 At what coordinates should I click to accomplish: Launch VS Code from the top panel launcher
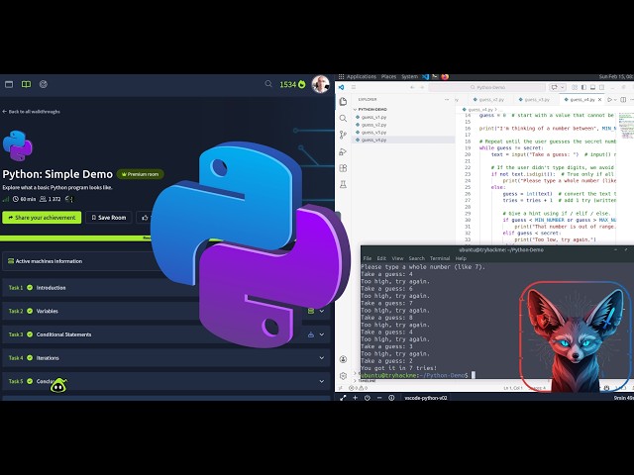(425, 77)
